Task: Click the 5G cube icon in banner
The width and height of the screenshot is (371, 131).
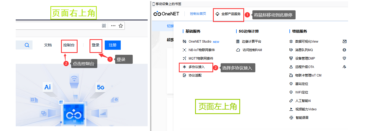Action: click(101, 87)
